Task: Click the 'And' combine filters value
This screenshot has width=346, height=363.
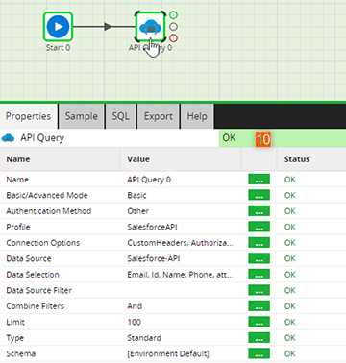Action: coord(135,306)
